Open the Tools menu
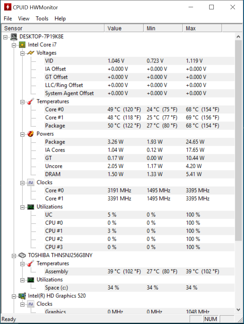This screenshot has width=244, height=324. 42,19
